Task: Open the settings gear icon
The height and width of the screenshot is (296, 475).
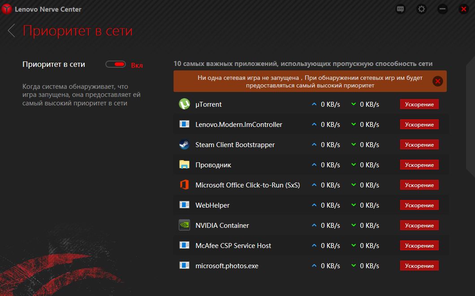Action: pyautogui.click(x=421, y=9)
